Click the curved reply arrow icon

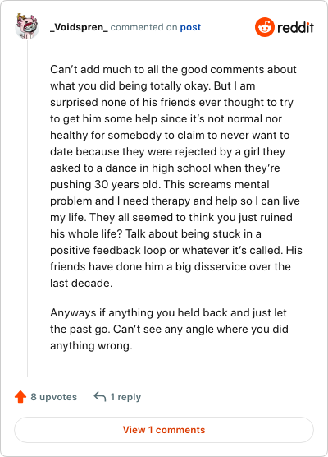(100, 397)
